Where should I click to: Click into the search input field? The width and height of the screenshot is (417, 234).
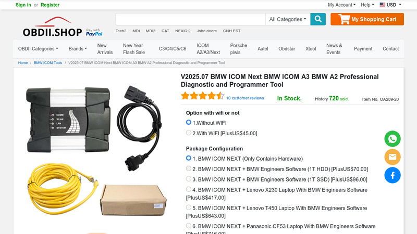pyautogui.click(x=190, y=19)
